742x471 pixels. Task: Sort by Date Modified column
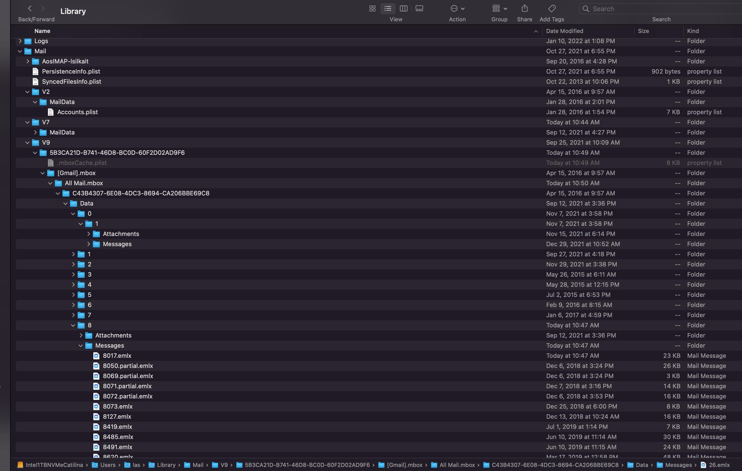click(564, 31)
